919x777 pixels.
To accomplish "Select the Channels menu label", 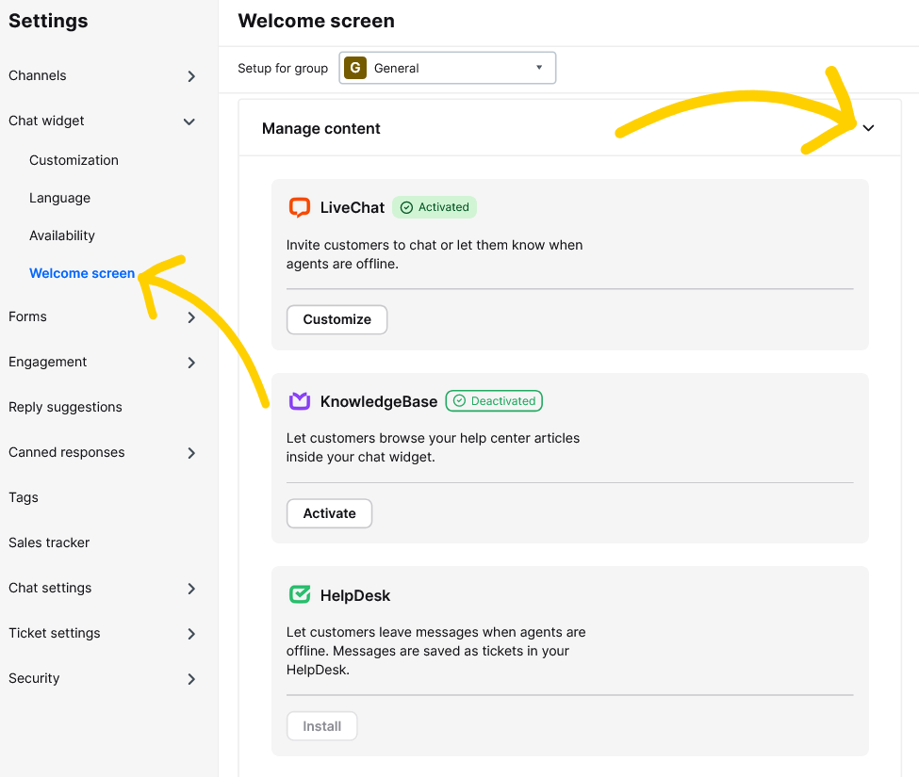I will tap(38, 75).
